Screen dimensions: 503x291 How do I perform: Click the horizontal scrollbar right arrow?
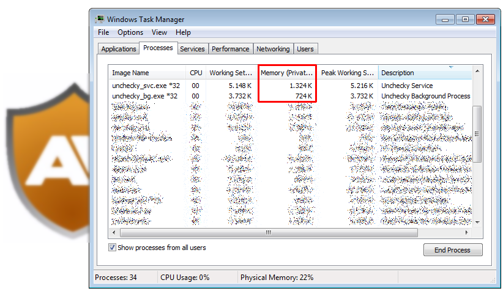tap(466, 233)
